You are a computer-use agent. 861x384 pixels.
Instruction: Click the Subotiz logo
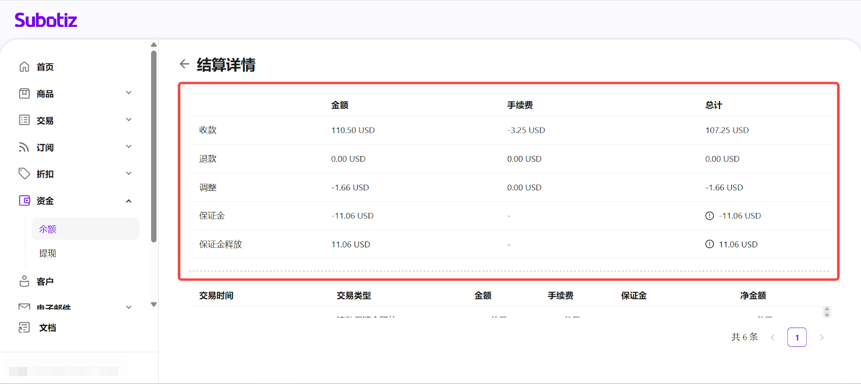pos(46,20)
